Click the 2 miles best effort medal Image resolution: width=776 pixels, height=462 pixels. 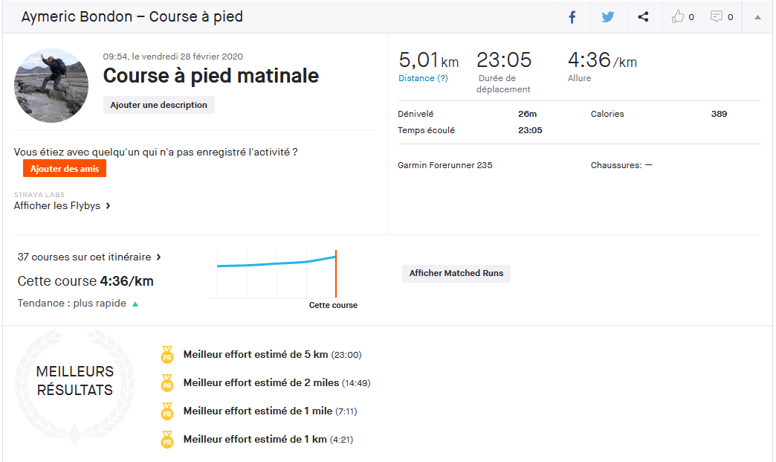click(167, 383)
